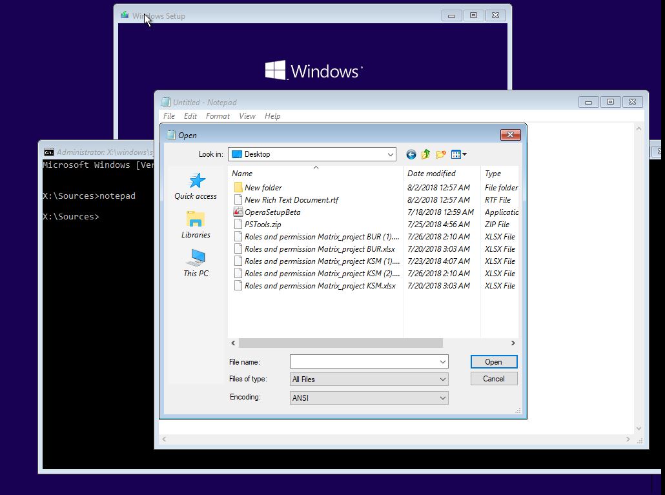
Task: Click the file list horizontal scrollbar thumb
Action: tap(340, 343)
